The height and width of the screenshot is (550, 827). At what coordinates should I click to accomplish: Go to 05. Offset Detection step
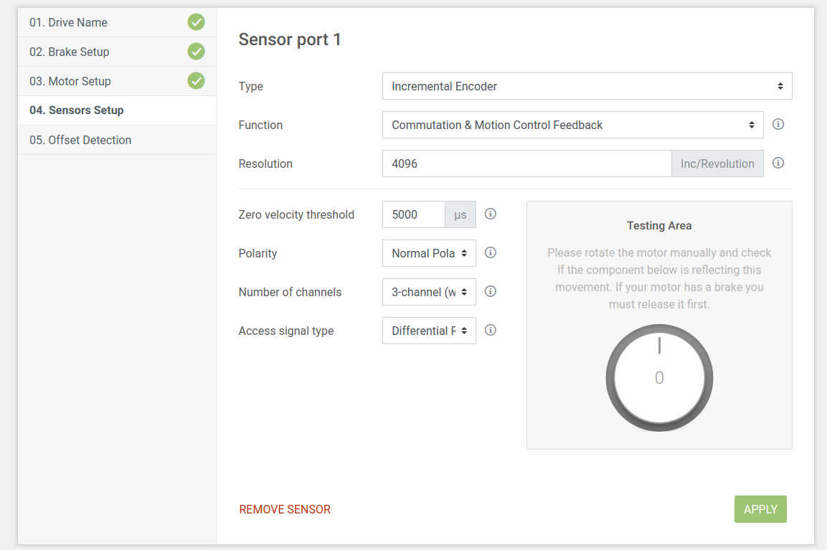click(x=80, y=140)
